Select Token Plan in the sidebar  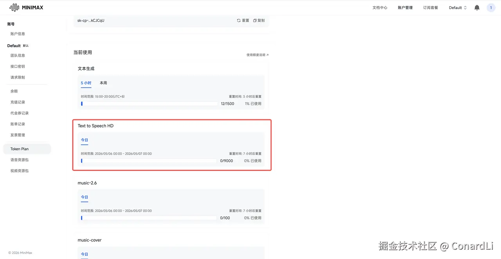(27, 149)
